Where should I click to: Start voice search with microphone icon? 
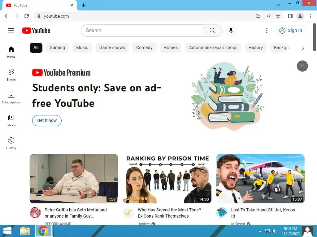231,31
